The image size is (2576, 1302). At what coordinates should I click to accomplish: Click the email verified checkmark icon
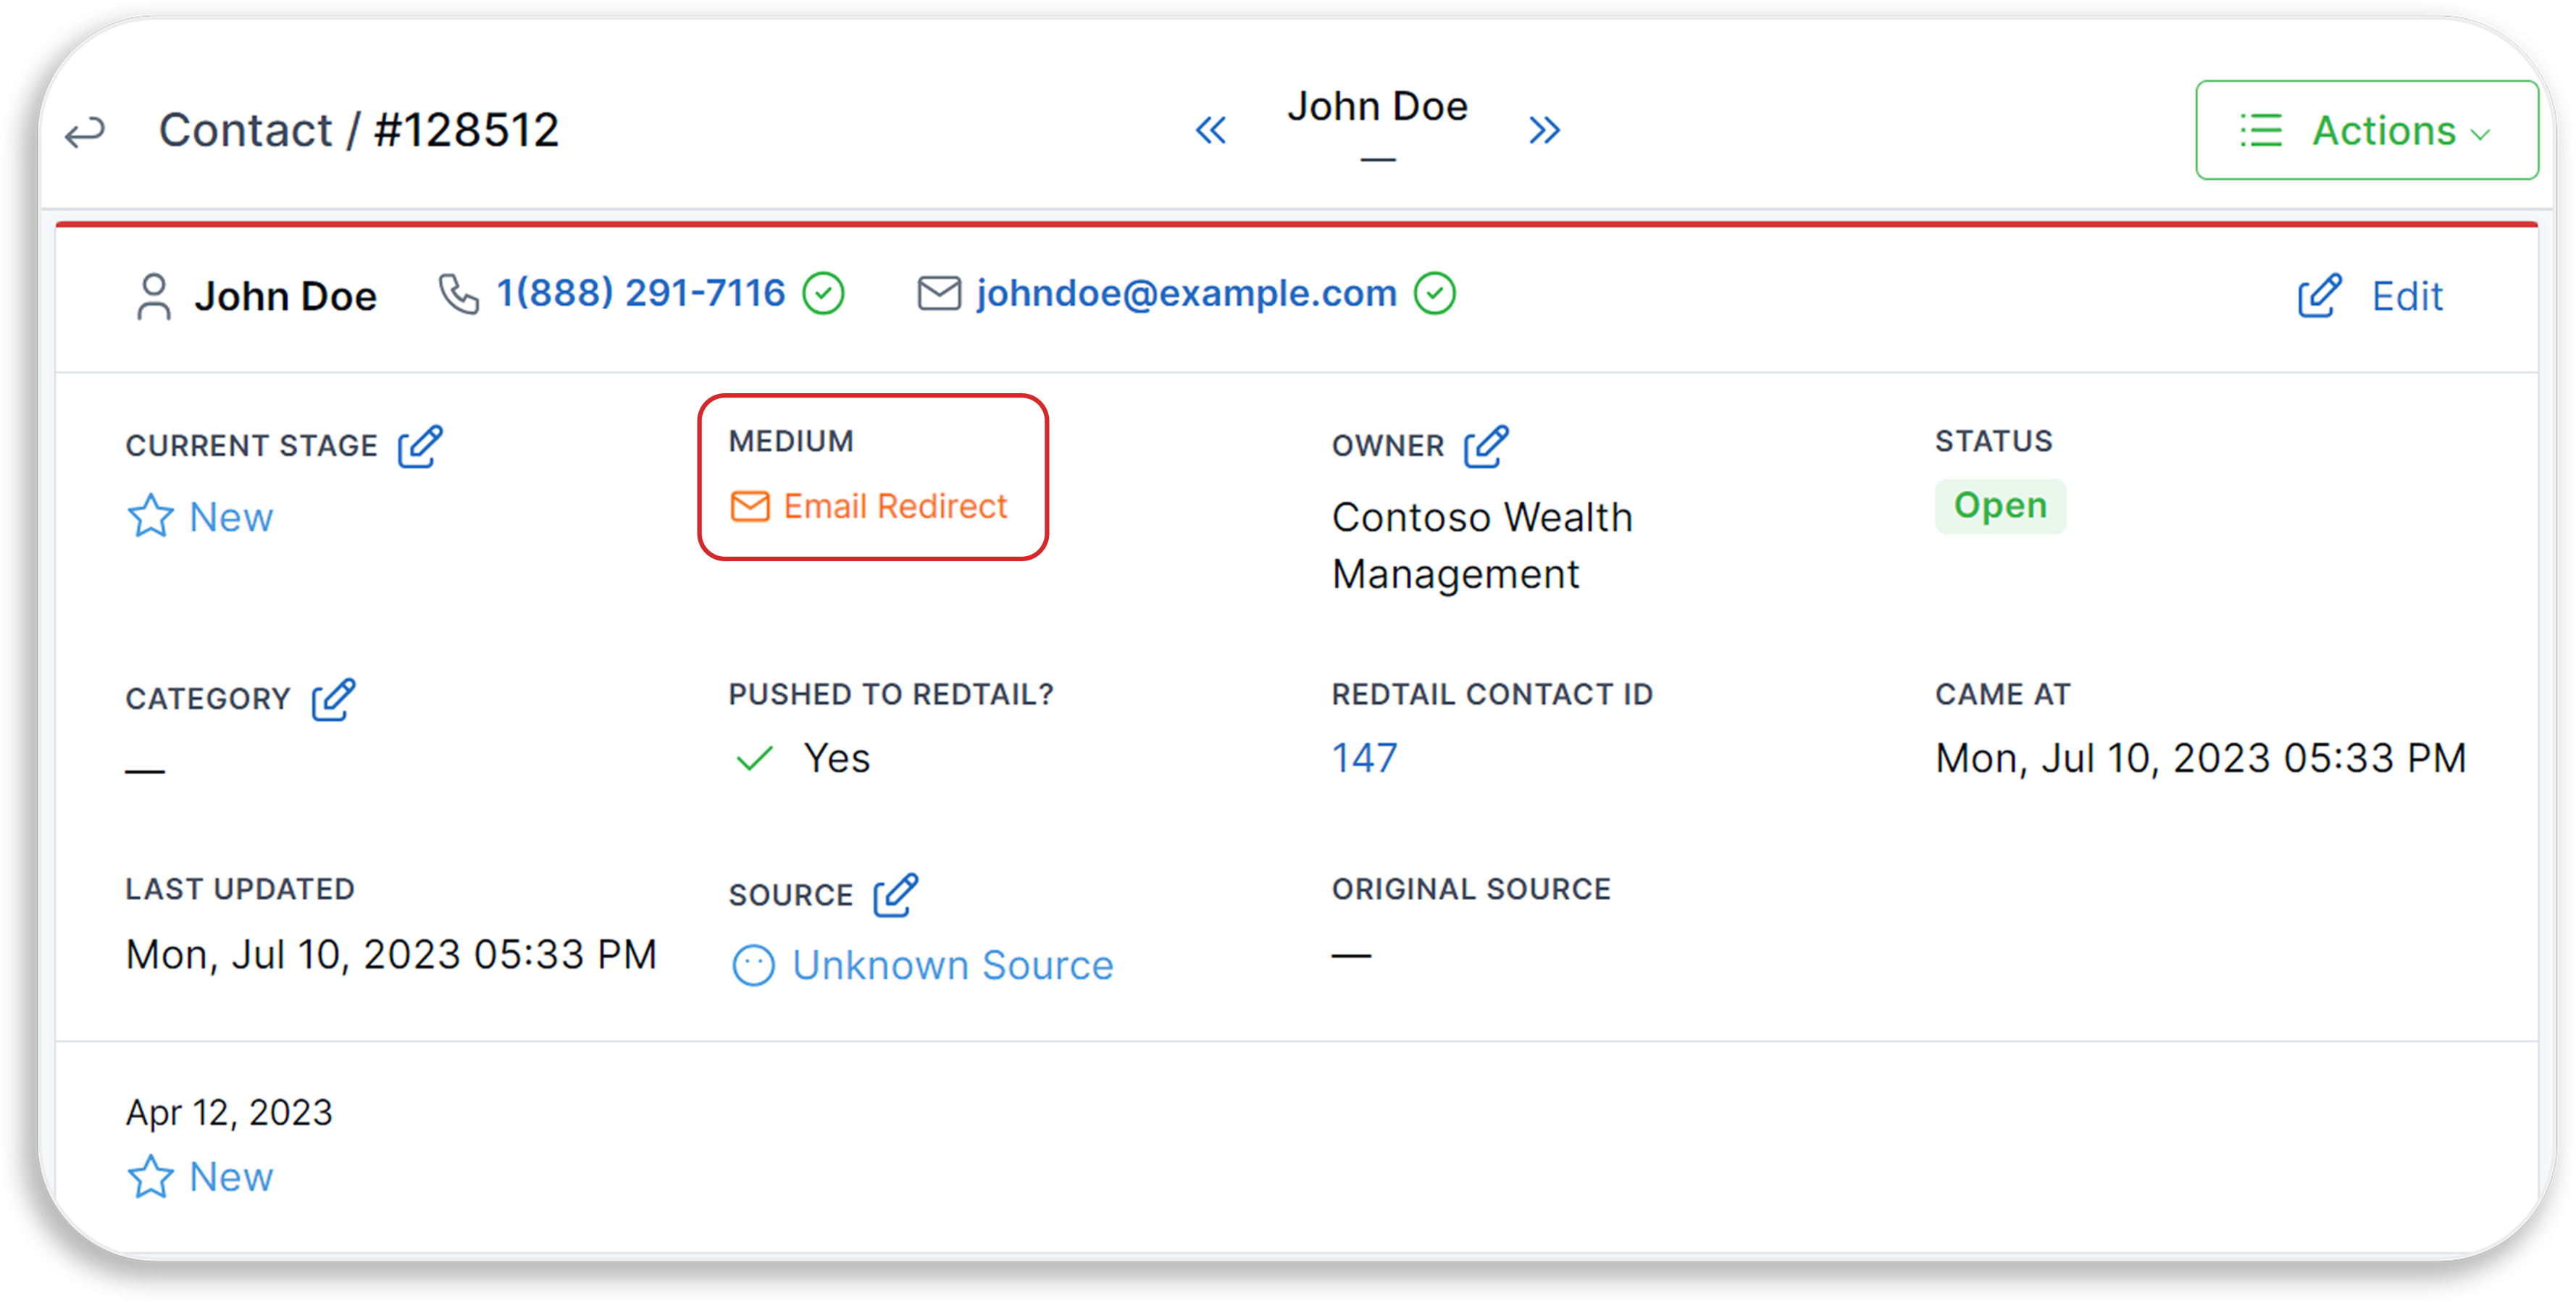point(1434,294)
